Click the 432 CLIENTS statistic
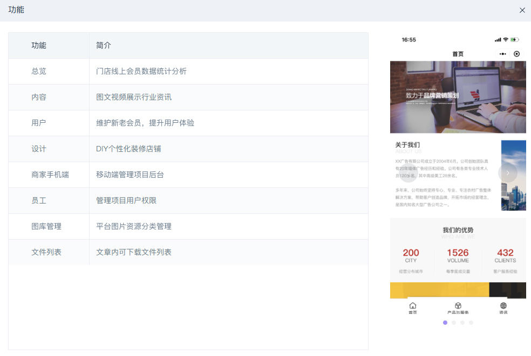The height and width of the screenshot is (356, 531). pyautogui.click(x=505, y=256)
